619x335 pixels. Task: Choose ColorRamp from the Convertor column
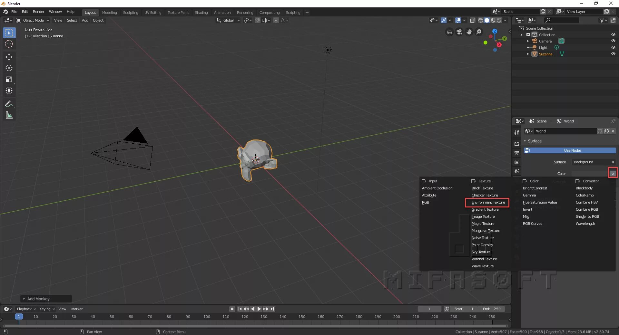585,195
